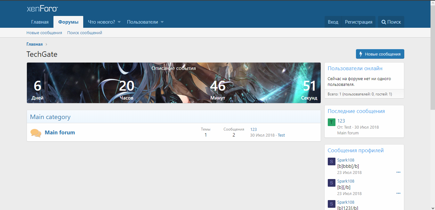
Task: Click the Main forum speech bubble icon
Action: [36, 133]
